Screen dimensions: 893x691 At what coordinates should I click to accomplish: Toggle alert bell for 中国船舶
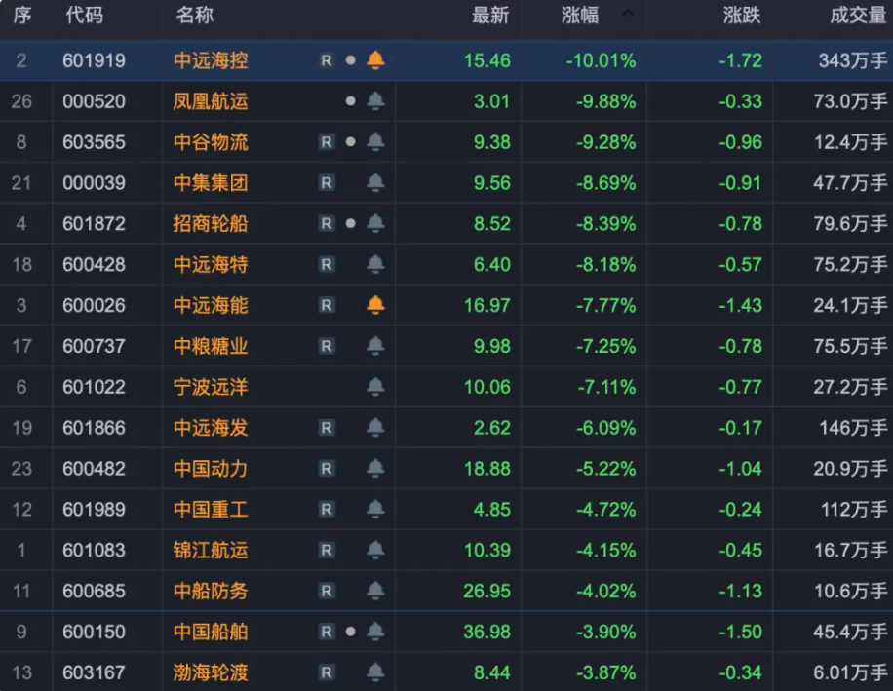coord(375,632)
